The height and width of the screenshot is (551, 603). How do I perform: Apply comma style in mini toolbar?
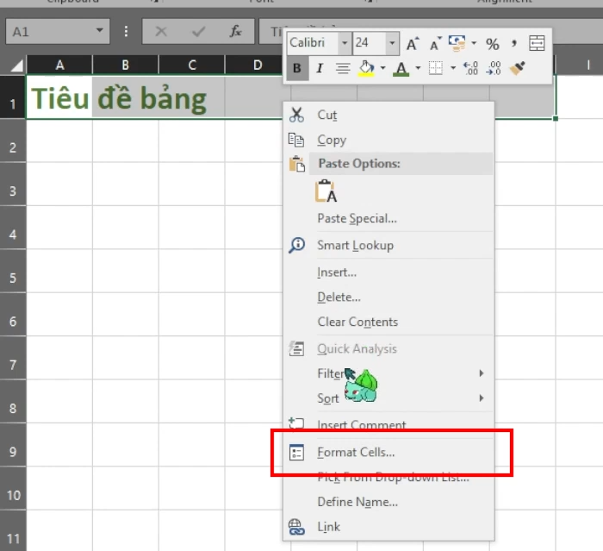514,43
